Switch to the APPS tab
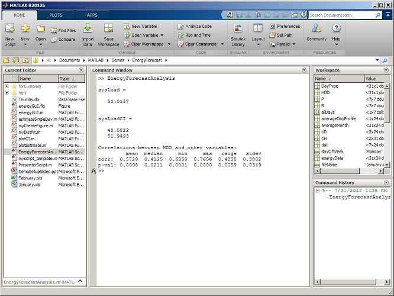The image size is (394, 296). pos(92,15)
